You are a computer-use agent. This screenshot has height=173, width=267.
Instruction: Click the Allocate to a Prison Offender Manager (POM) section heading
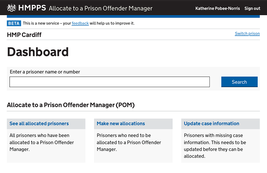[x=71, y=105]
